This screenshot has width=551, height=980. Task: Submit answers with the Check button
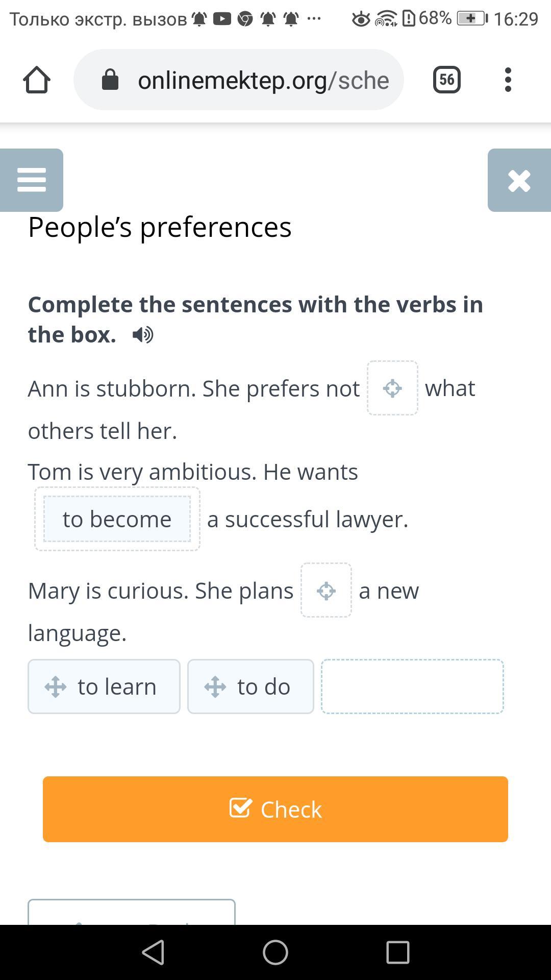275,809
